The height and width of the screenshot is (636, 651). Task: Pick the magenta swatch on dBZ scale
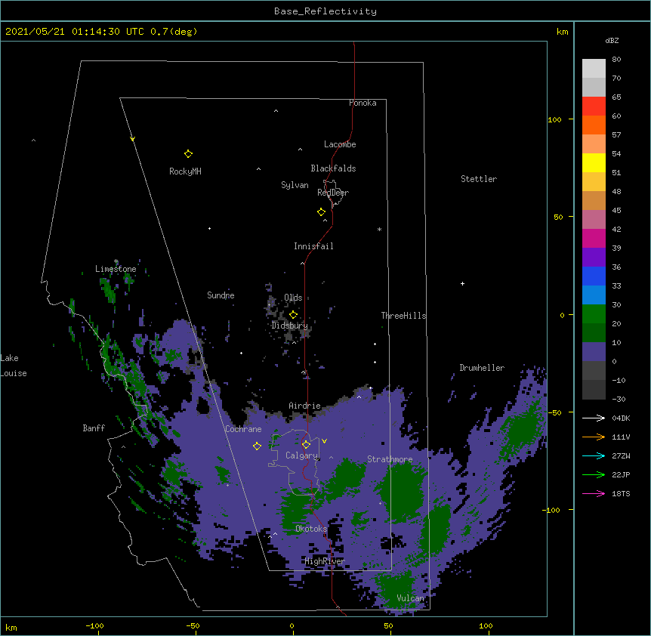point(594,238)
